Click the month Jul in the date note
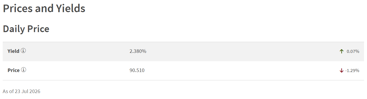367x99 pixels. [25, 91]
